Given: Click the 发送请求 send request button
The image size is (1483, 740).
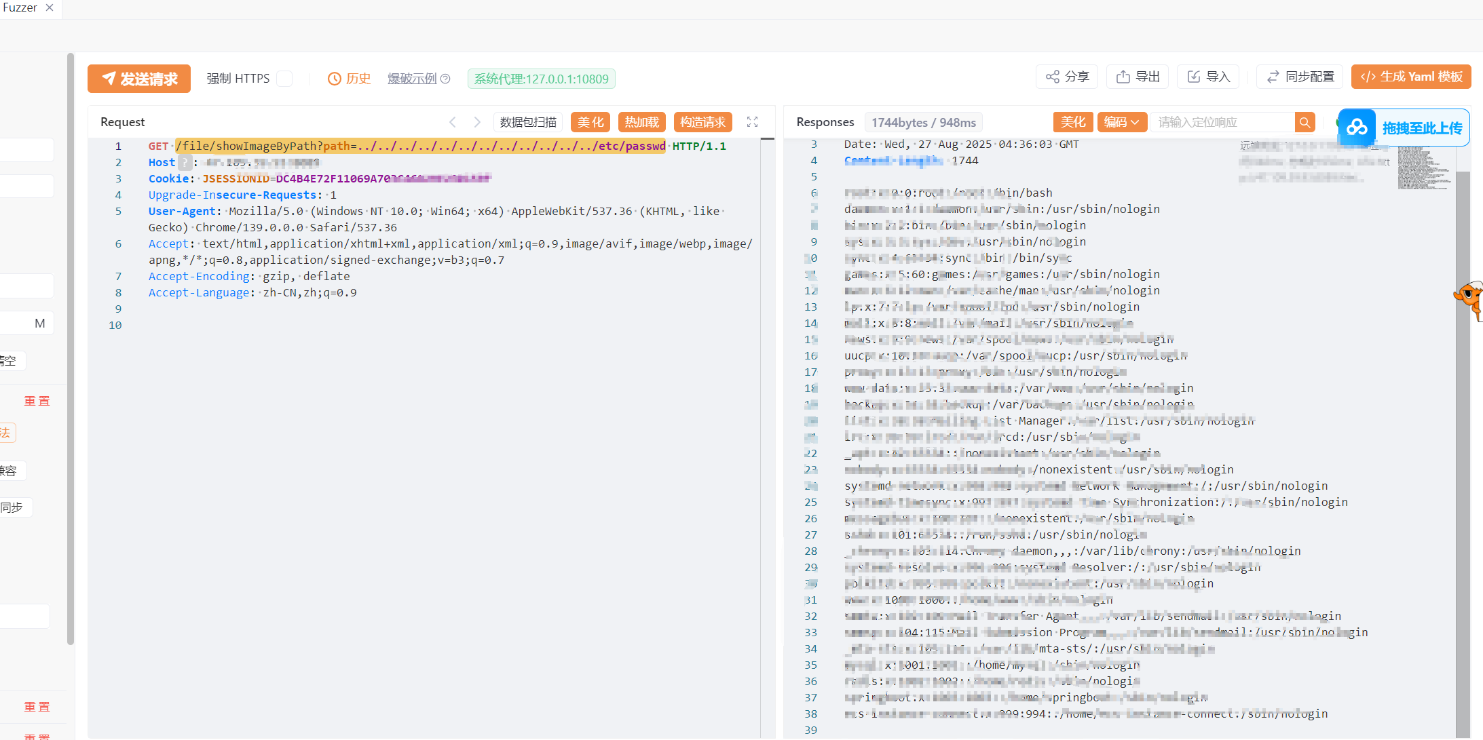Looking at the screenshot, I should (x=139, y=79).
